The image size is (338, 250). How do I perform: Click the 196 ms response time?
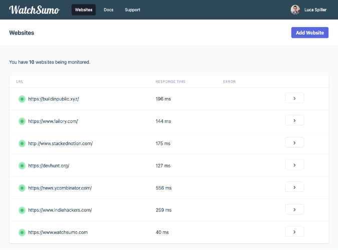[x=163, y=99]
